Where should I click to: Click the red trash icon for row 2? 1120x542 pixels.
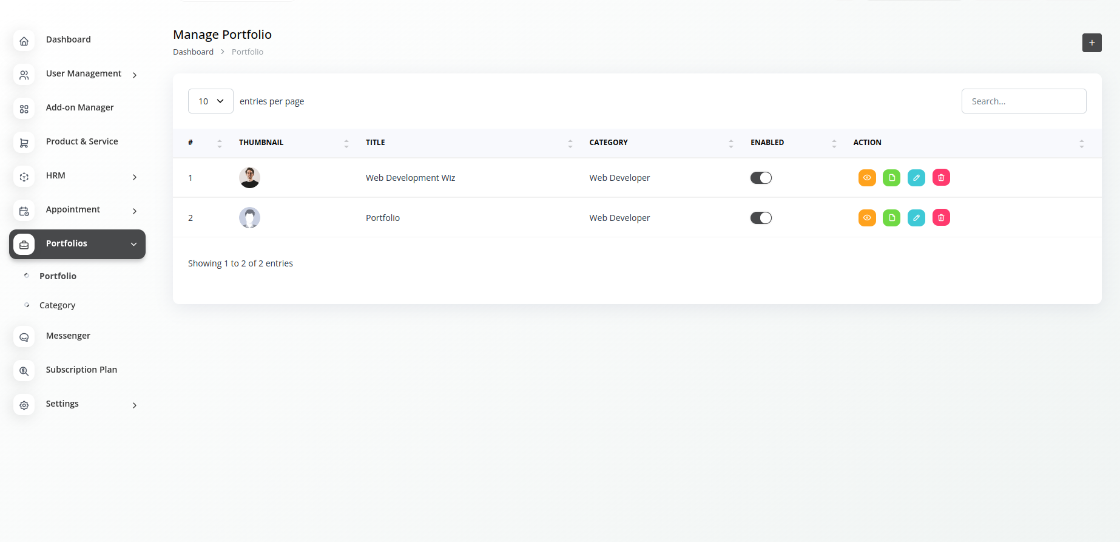(x=941, y=218)
